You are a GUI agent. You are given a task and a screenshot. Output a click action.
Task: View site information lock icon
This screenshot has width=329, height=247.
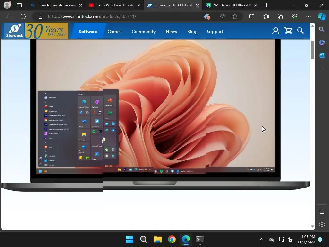coord(40,16)
